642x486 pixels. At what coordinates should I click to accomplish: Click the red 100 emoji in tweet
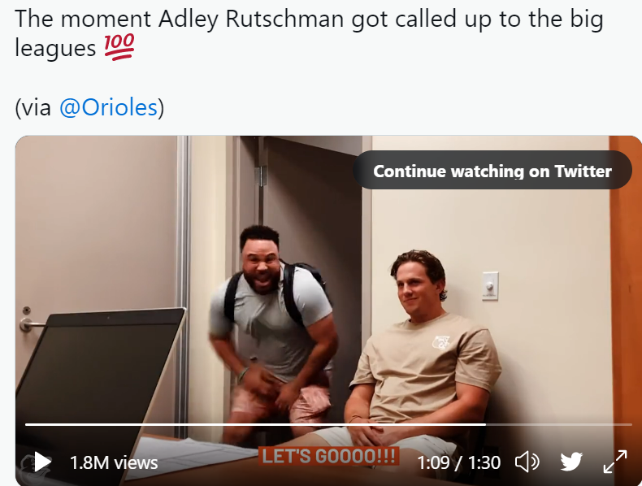(x=119, y=47)
